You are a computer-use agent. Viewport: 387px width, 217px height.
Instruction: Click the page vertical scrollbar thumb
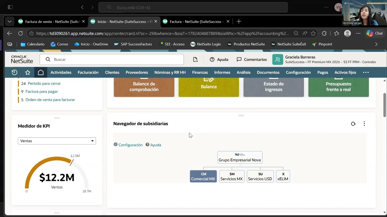pyautogui.click(x=385, y=105)
